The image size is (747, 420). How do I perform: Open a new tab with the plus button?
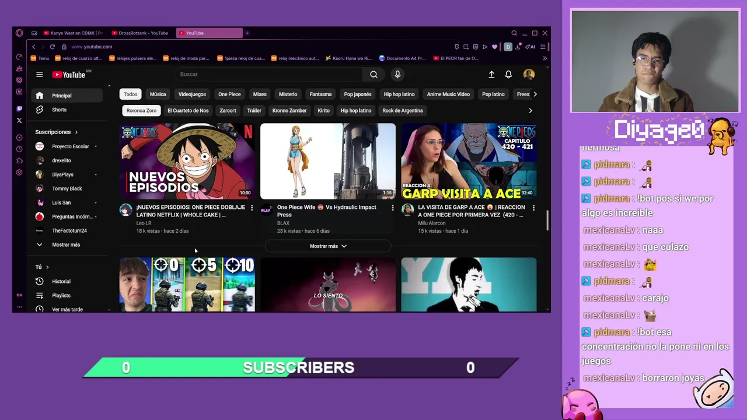247,33
